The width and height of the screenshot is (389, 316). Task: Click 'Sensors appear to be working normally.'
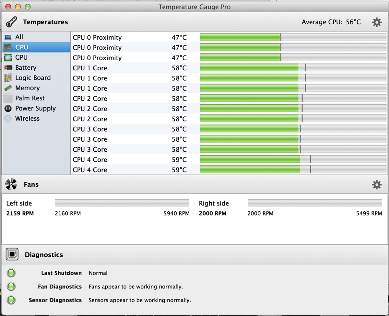[x=140, y=300]
